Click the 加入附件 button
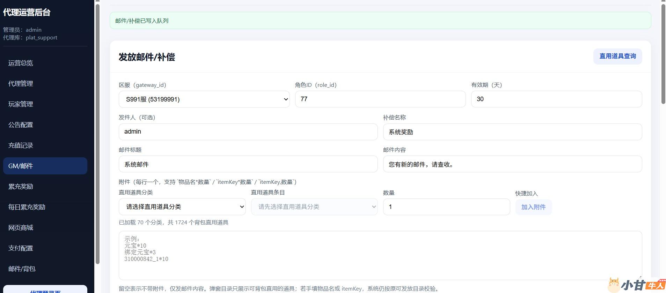This screenshot has width=666, height=293. (533, 207)
